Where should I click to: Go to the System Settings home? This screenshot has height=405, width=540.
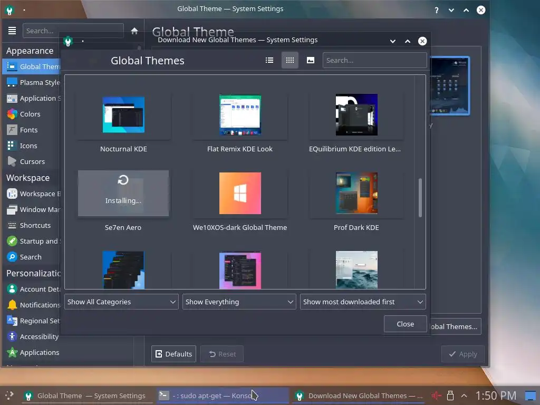[x=134, y=31]
